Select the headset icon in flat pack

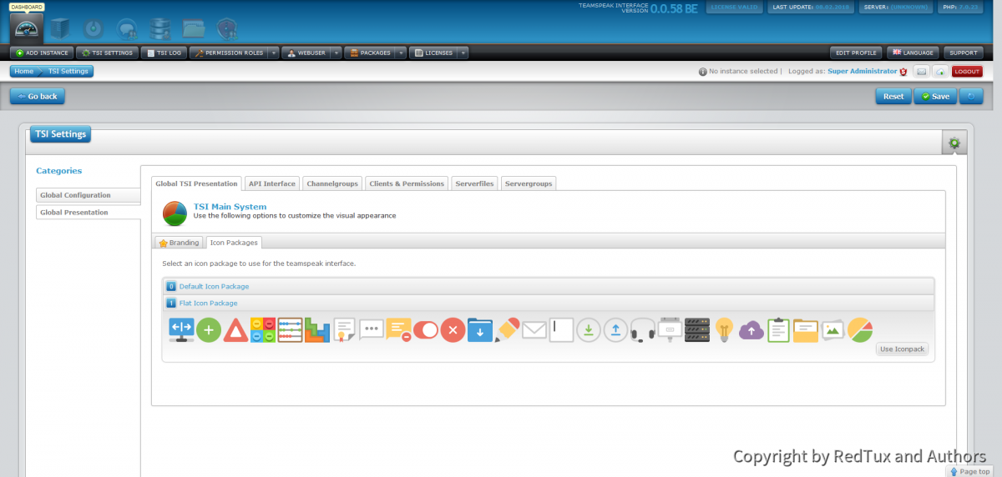coord(642,330)
